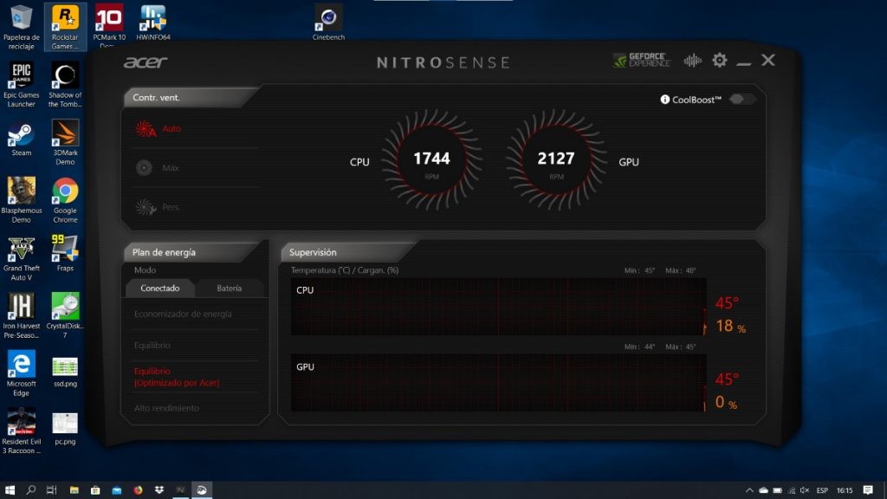Screen dimensions: 887x499
Task: Click the muted volume tray icon
Action: (x=805, y=490)
